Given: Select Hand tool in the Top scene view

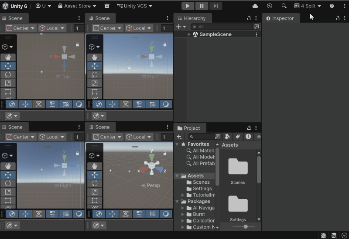Looking at the screenshot, I should pyautogui.click(x=8, y=57).
